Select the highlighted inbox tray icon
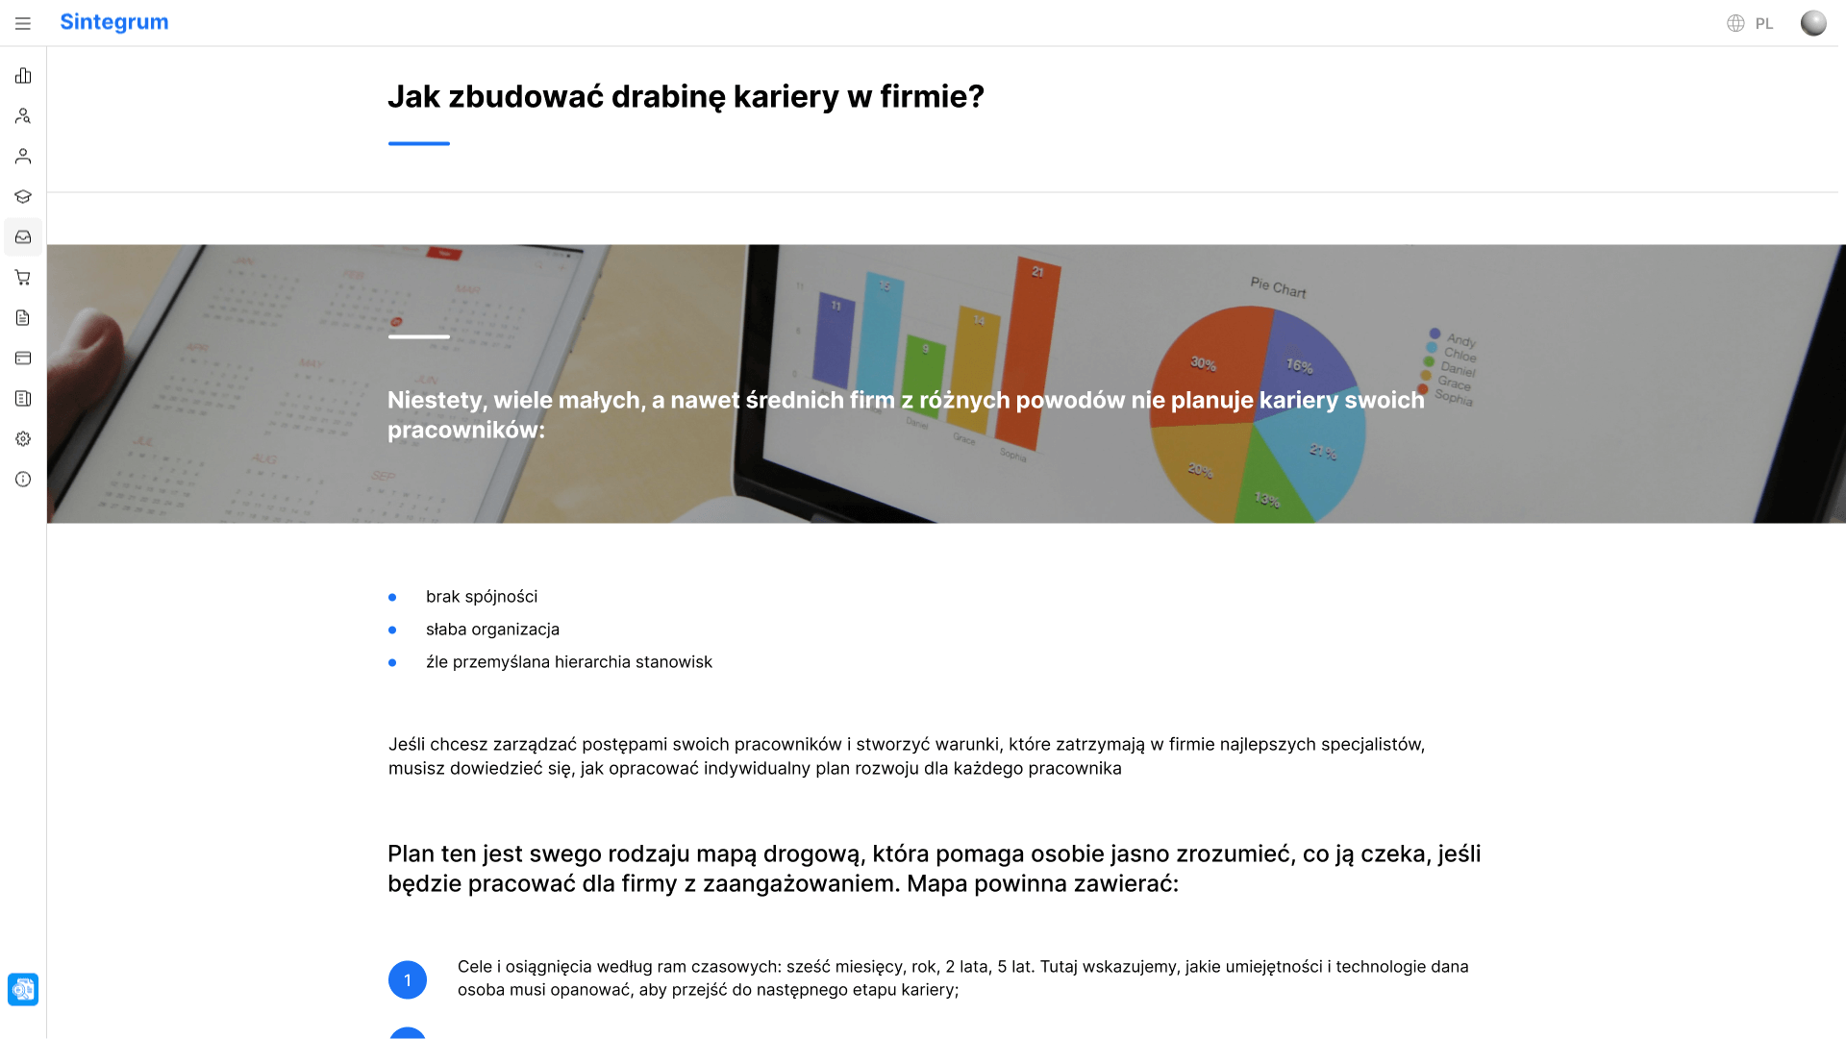Screen dimensions: 1846x1039 (23, 237)
